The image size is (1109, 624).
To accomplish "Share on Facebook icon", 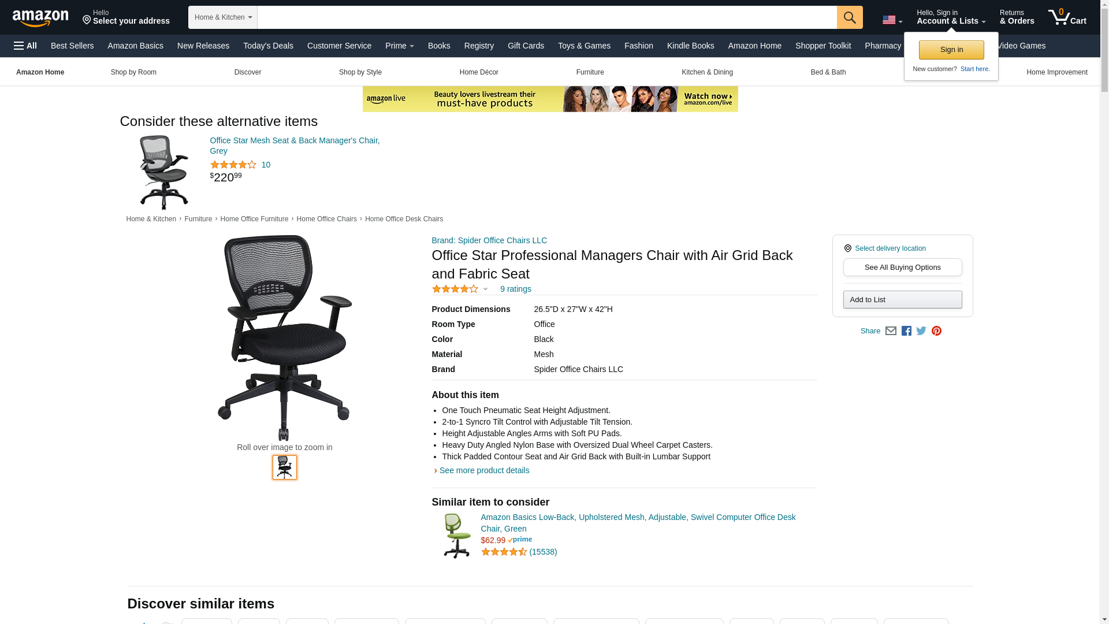I will [906, 331].
